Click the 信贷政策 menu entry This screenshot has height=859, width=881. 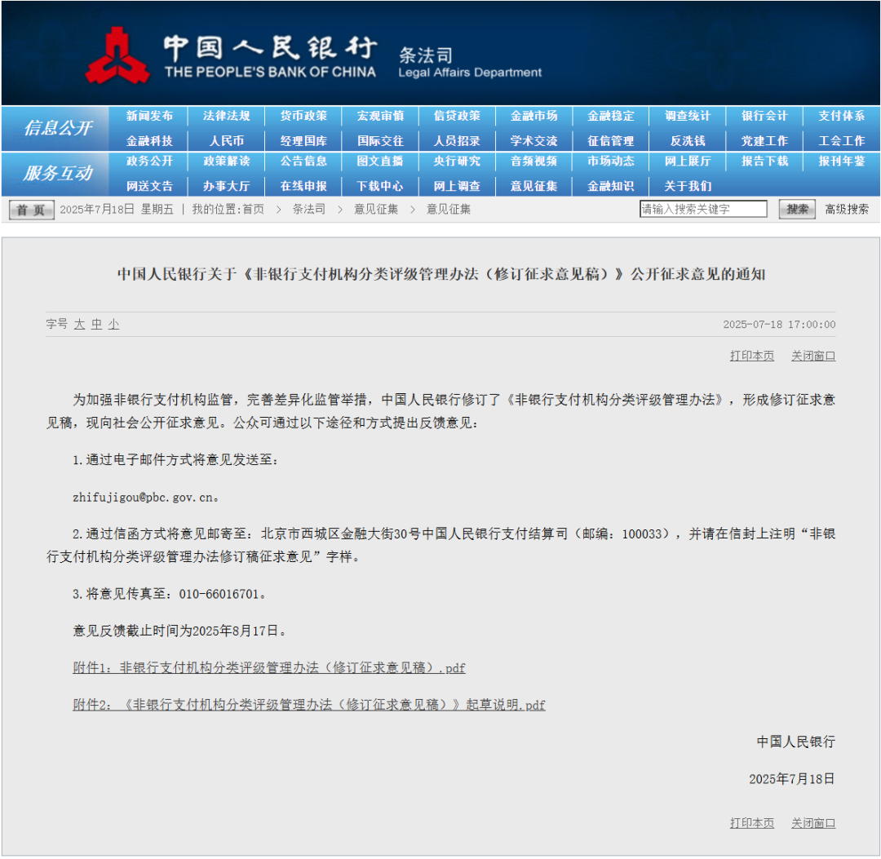pos(457,116)
